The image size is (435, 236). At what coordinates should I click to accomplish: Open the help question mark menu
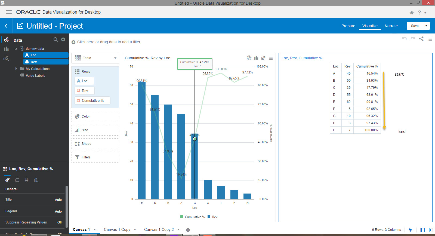click(419, 13)
